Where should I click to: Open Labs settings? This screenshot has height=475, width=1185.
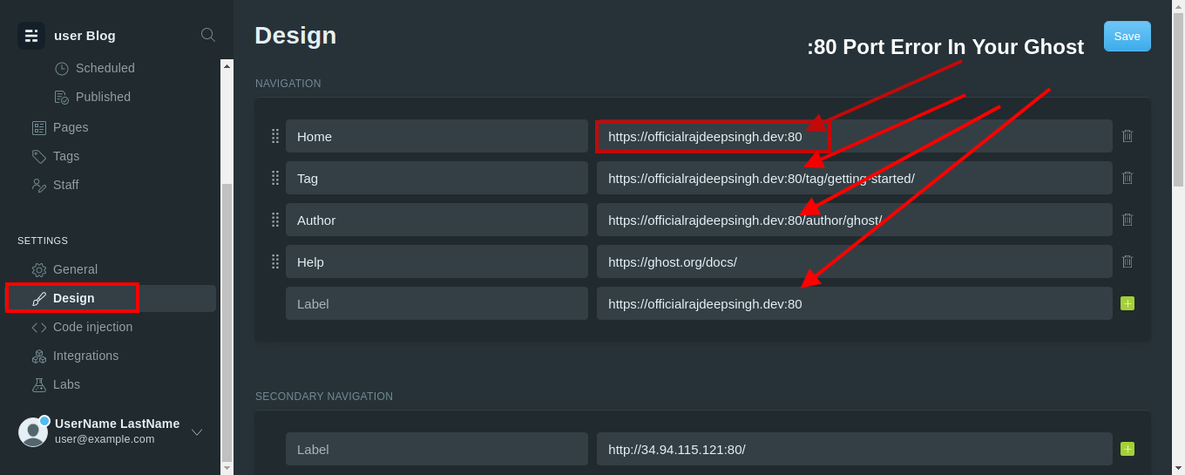pos(66,384)
